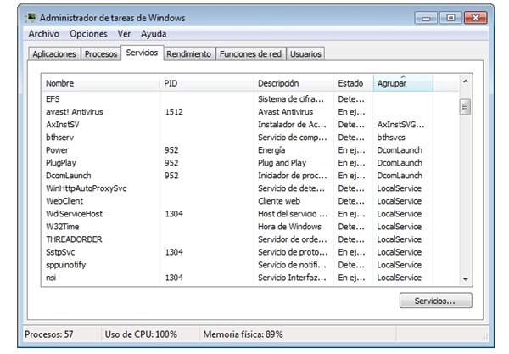Click the Servicio Interfaz... description cell

point(292,278)
